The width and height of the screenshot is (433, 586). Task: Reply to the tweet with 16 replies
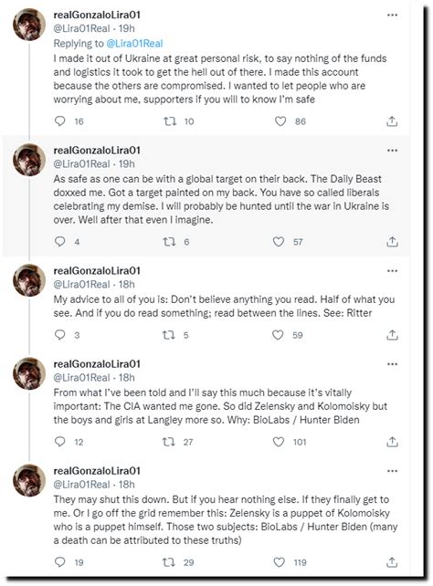point(60,121)
